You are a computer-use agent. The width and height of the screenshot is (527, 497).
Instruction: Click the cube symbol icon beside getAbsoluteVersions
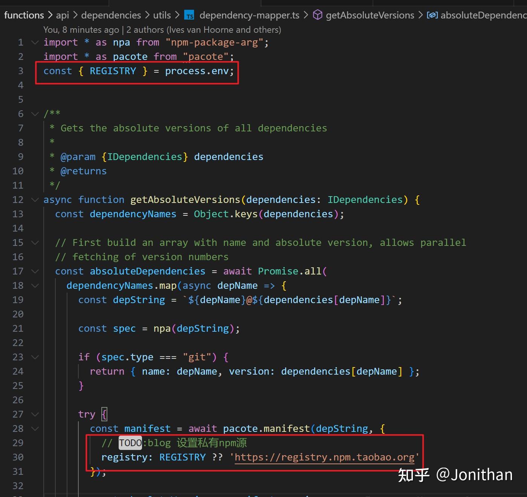click(x=318, y=15)
